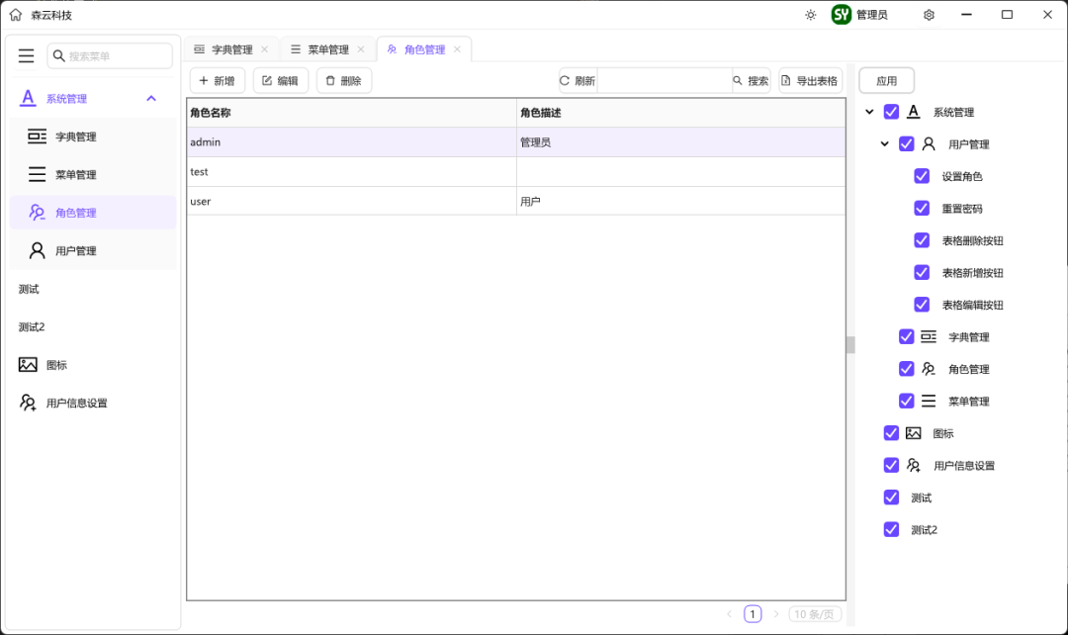Collapse the 用户管理 tree node
Image resolution: width=1068 pixels, height=635 pixels.
(885, 143)
